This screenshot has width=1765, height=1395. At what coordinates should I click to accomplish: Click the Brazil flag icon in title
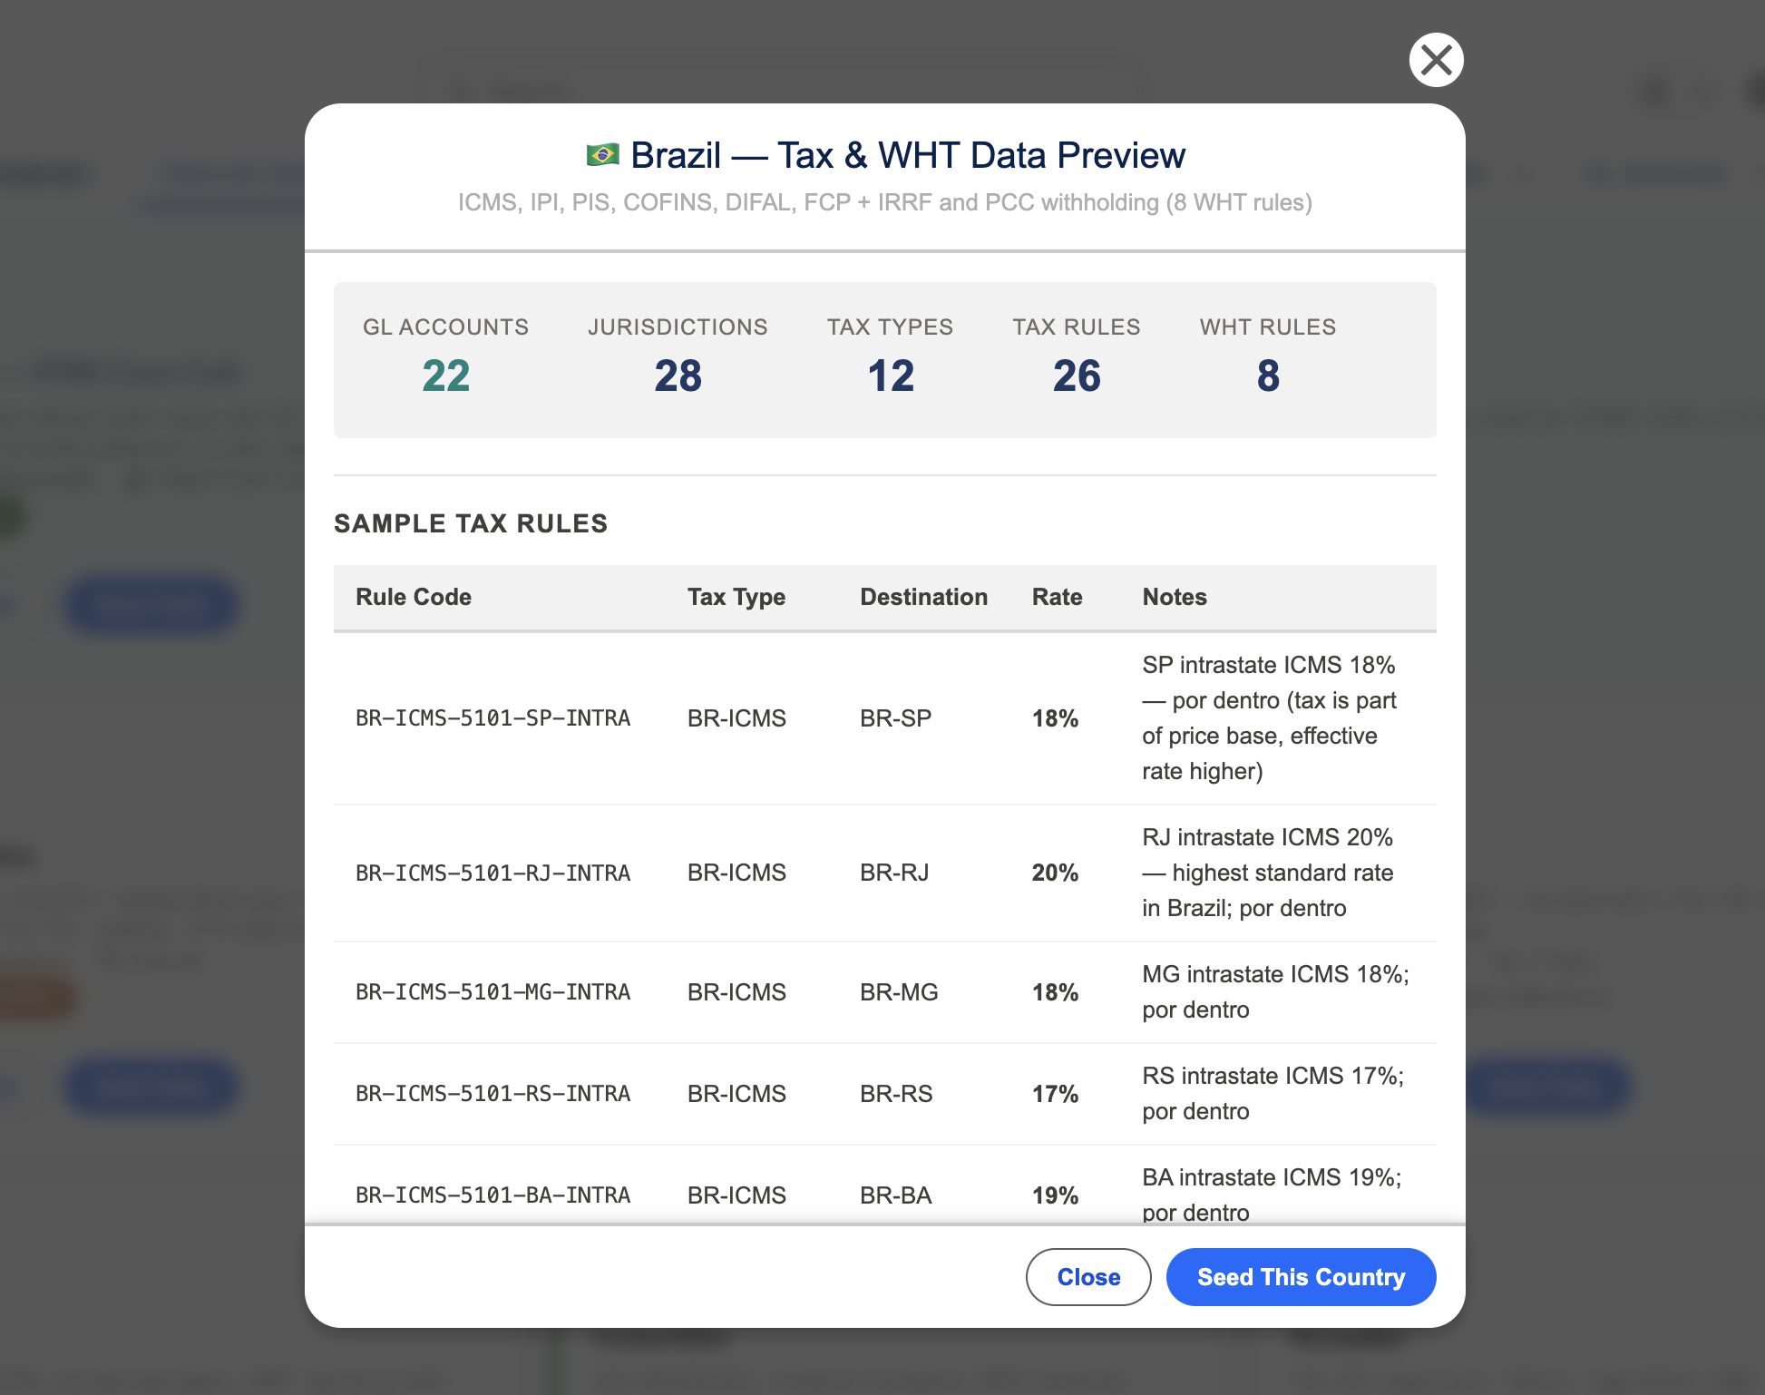click(x=602, y=155)
